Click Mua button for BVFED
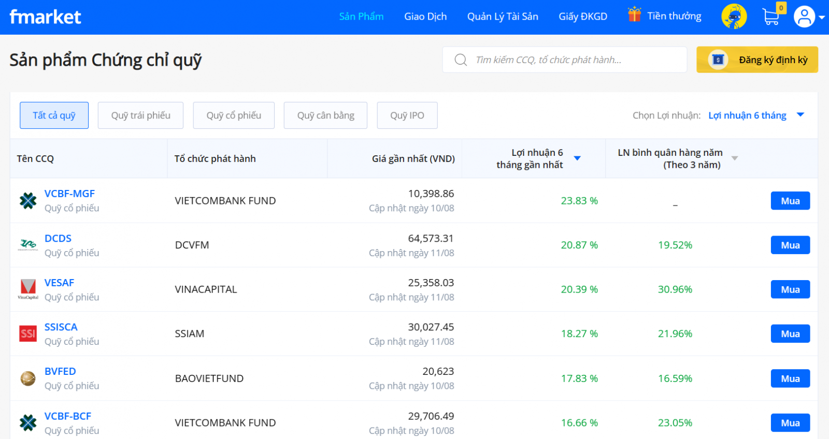The image size is (829, 439). pos(790,379)
